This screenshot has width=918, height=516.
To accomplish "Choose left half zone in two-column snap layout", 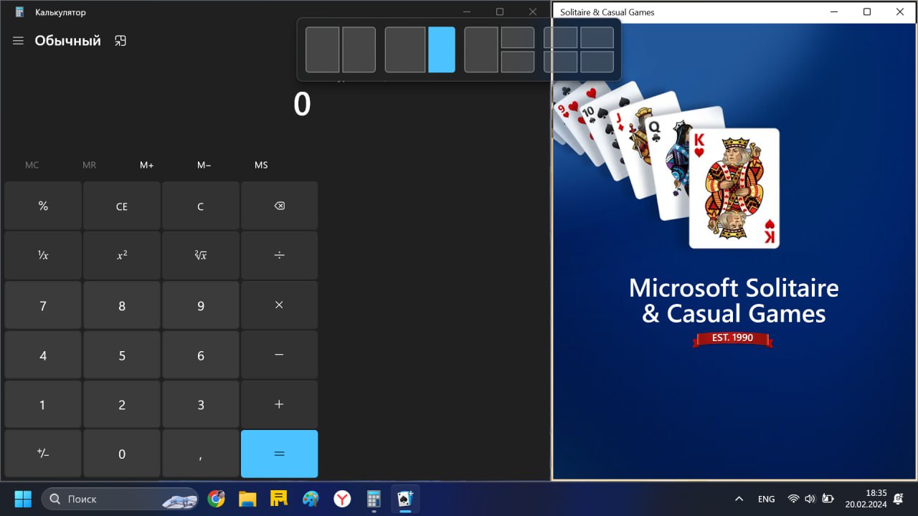I will (x=322, y=49).
